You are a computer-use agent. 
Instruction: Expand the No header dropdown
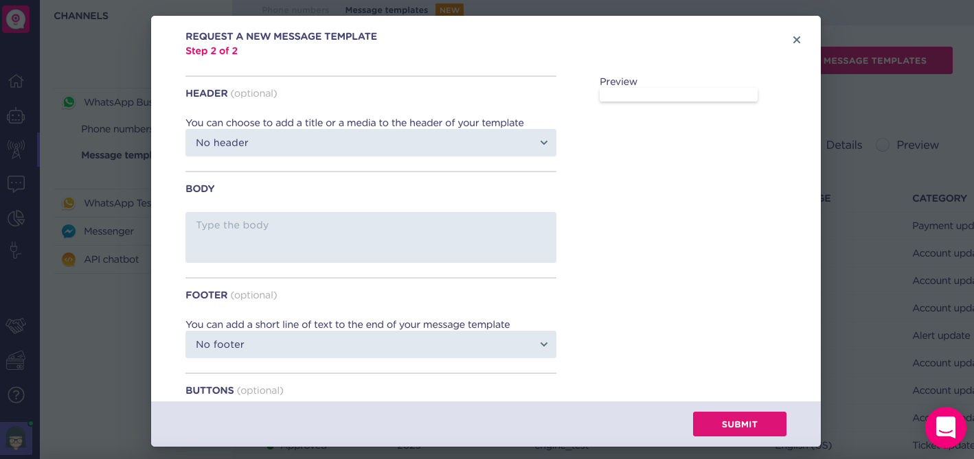point(371,143)
